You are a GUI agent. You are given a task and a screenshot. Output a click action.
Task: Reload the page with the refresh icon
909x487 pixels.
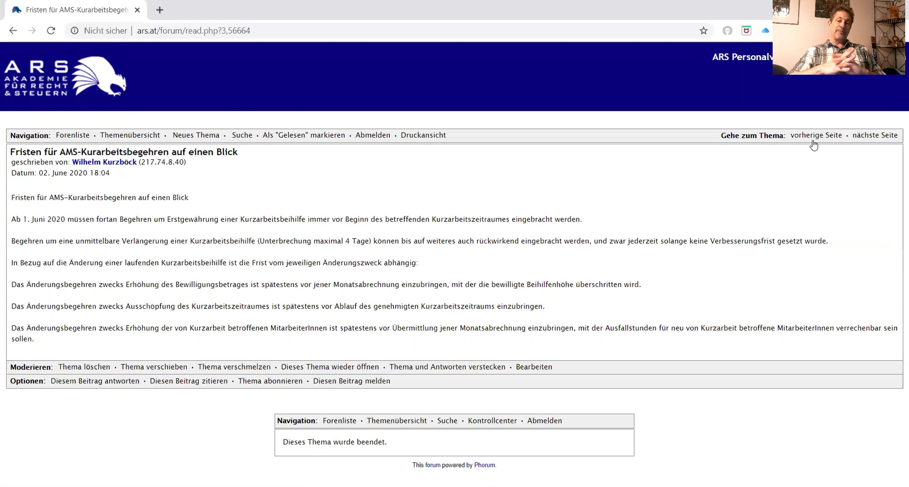click(51, 31)
